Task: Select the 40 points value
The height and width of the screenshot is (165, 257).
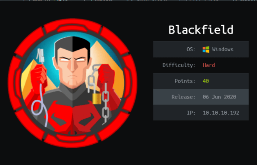Action: point(206,81)
